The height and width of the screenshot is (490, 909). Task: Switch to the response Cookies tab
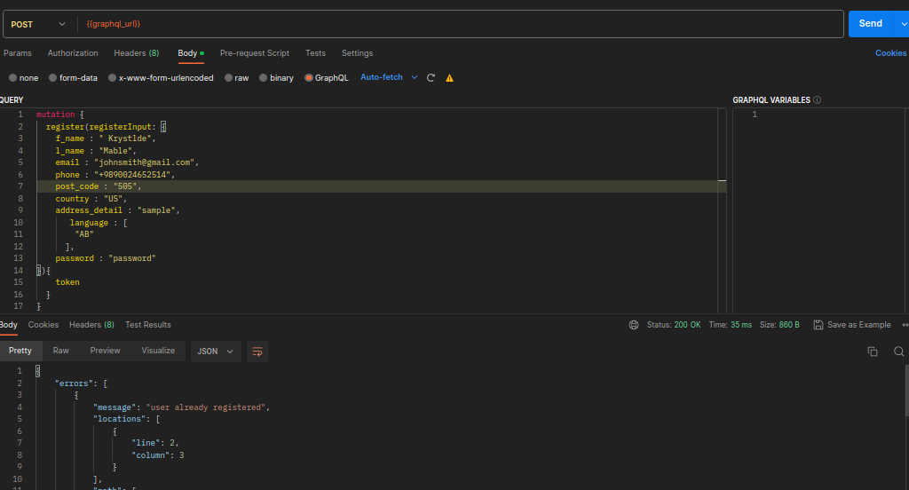pyautogui.click(x=43, y=325)
